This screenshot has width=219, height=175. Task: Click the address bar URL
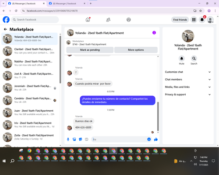click(x=52, y=11)
